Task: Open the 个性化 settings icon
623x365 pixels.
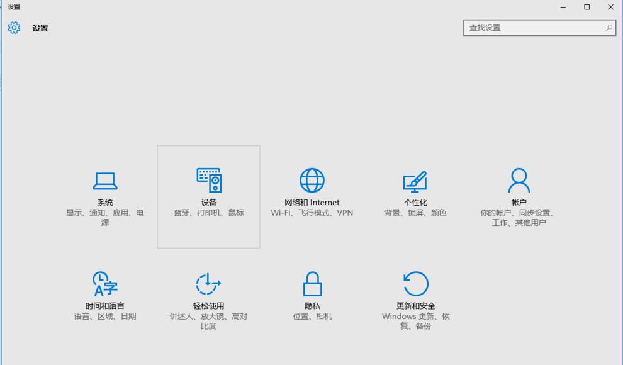Action: pyautogui.click(x=415, y=181)
